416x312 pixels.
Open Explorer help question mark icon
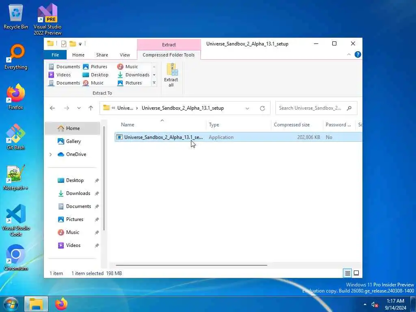(x=357, y=55)
